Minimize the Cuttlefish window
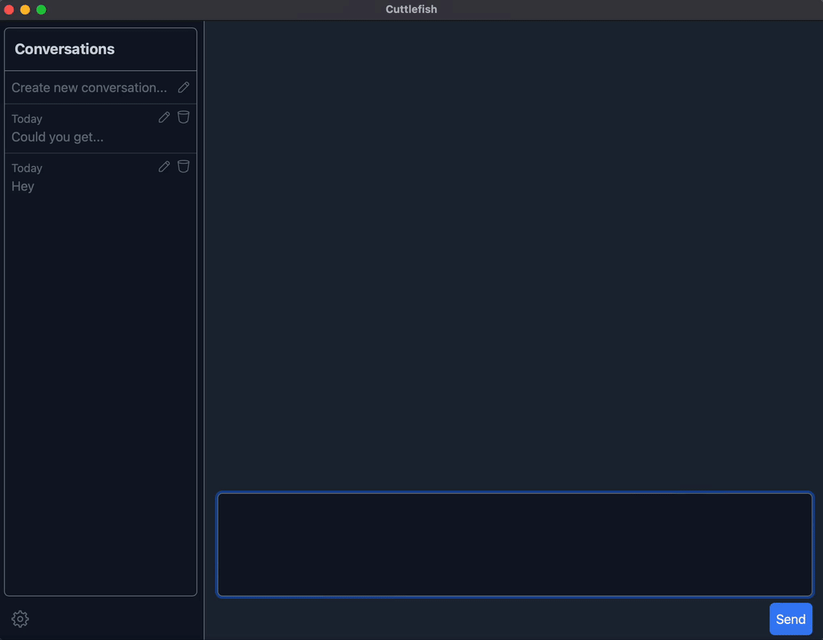Viewport: 823px width, 640px height. coord(24,9)
